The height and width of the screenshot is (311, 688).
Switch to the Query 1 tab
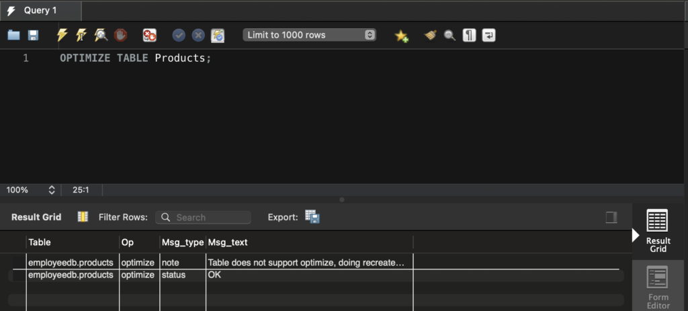[40, 11]
